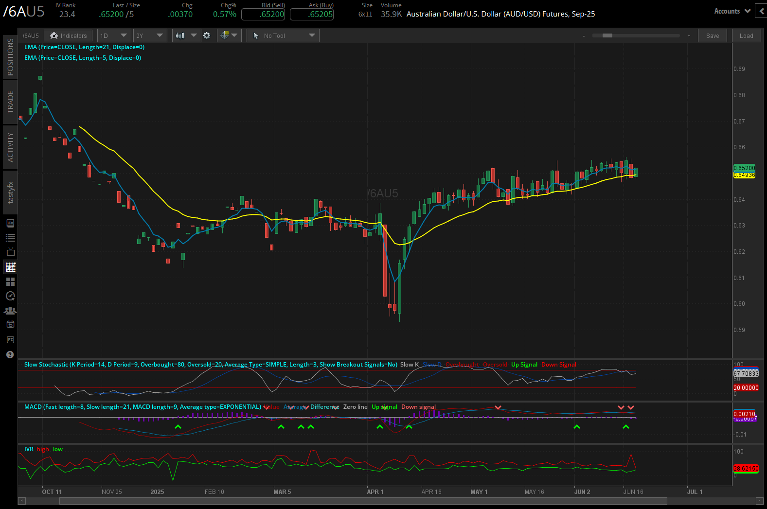Image resolution: width=767 pixels, height=509 pixels.
Task: Click the MAR 5 date label
Action: [282, 492]
